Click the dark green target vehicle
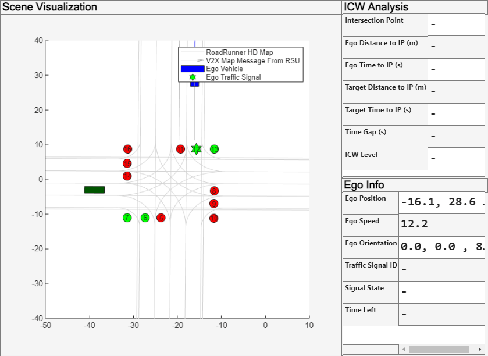488x356 pixels. [x=94, y=190]
